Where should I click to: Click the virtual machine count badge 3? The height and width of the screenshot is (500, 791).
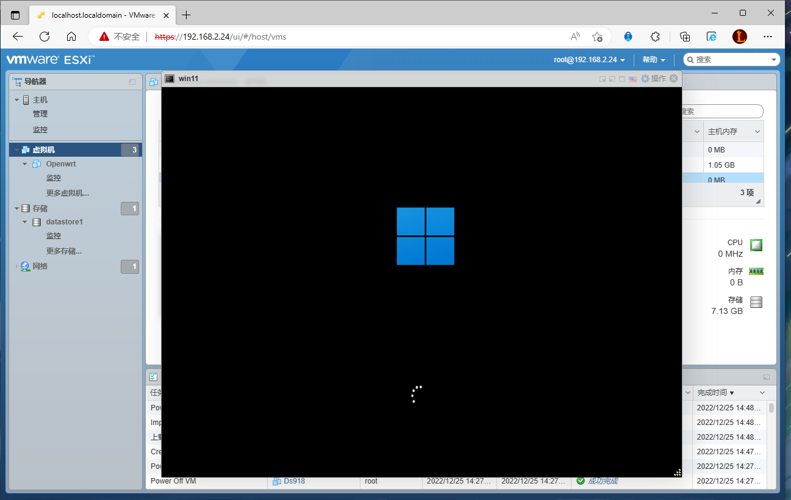click(x=130, y=150)
